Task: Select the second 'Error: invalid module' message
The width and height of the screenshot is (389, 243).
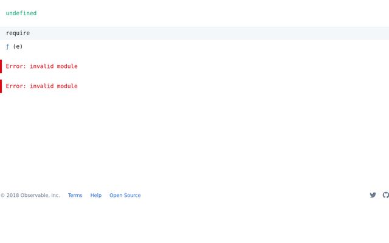Action: (x=42, y=86)
